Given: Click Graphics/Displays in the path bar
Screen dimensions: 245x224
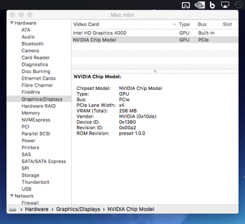Looking at the screenshot, I should point(78,209).
